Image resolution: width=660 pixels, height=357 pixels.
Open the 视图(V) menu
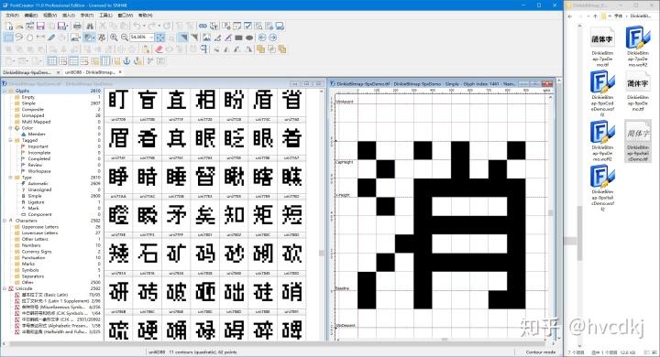49,16
